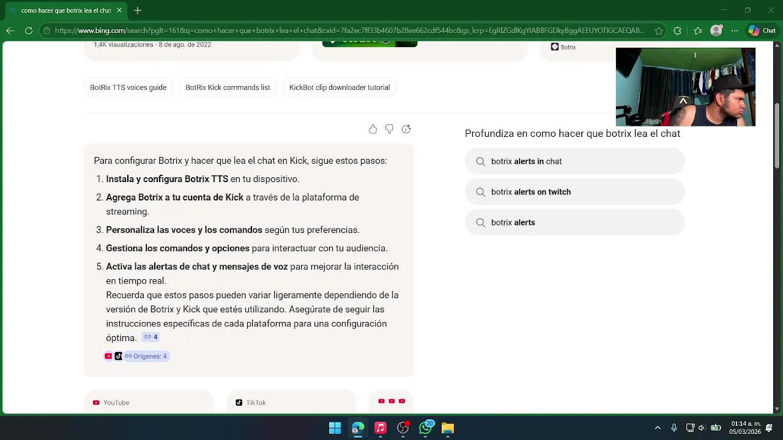
Task: Click the magnifier icon beside 'botrix alerts on twitch'
Action: click(480, 192)
